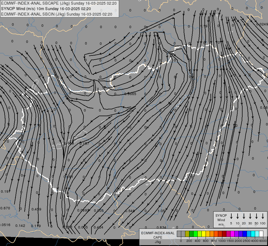This screenshot has width=268, height=246.
Task: Select the 'SYNOP Wind (m/s) 10m' header line
Action: click(46, 9)
